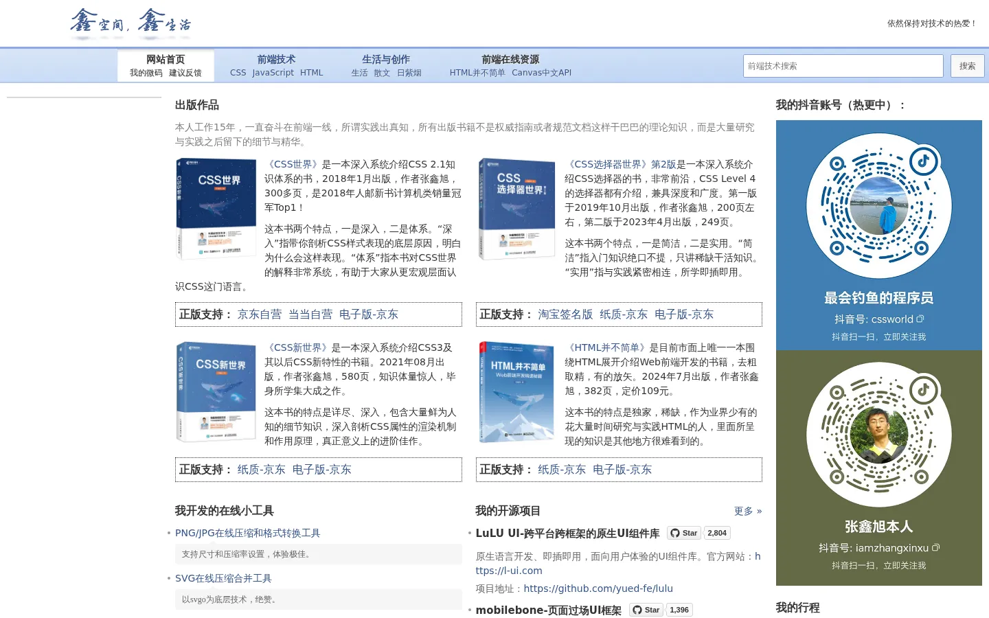Open the 网站首页 navigation tab
Screen dimensions: 989x618
[166, 60]
